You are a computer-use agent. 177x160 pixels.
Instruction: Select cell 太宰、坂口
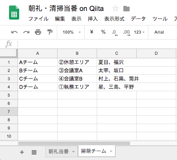(117, 70)
